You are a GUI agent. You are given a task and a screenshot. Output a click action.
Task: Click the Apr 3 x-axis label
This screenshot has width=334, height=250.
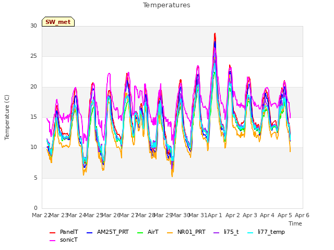point(250,215)
